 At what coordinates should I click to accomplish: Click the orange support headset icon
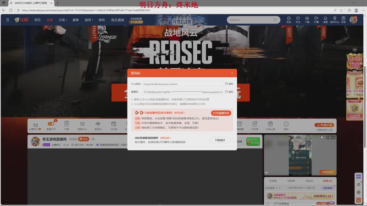[359, 200]
